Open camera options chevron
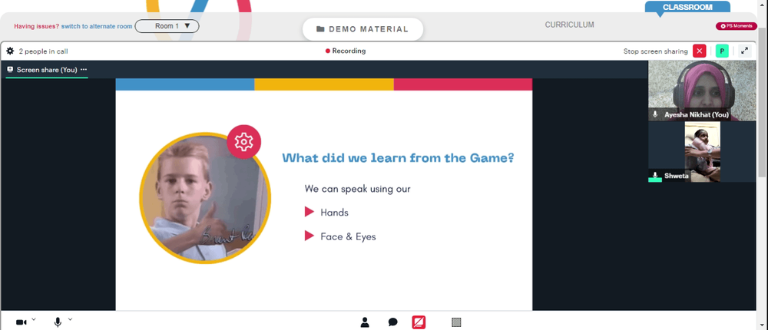Image resolution: width=768 pixels, height=330 pixels. click(34, 319)
